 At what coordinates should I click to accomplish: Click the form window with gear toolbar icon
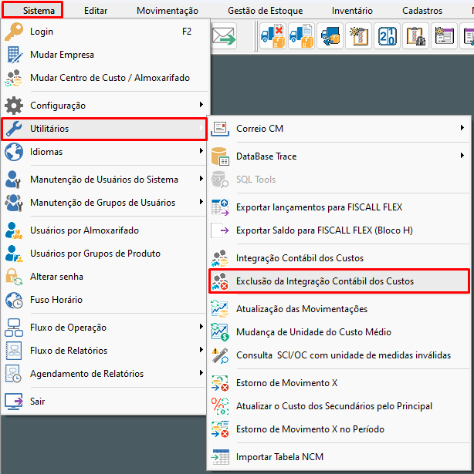click(445, 36)
